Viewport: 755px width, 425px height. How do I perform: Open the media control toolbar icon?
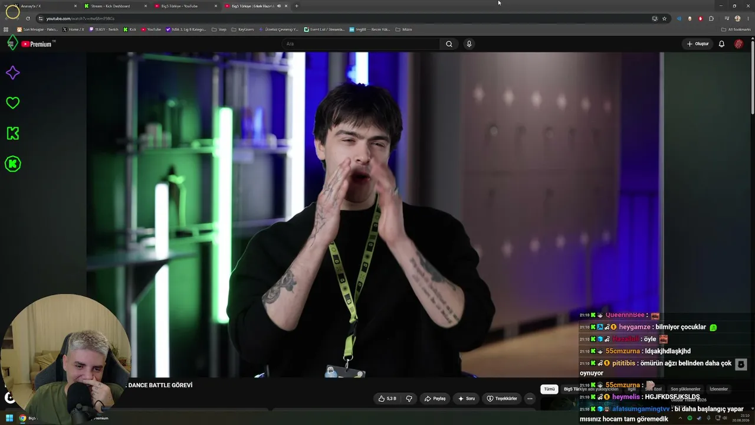click(727, 18)
